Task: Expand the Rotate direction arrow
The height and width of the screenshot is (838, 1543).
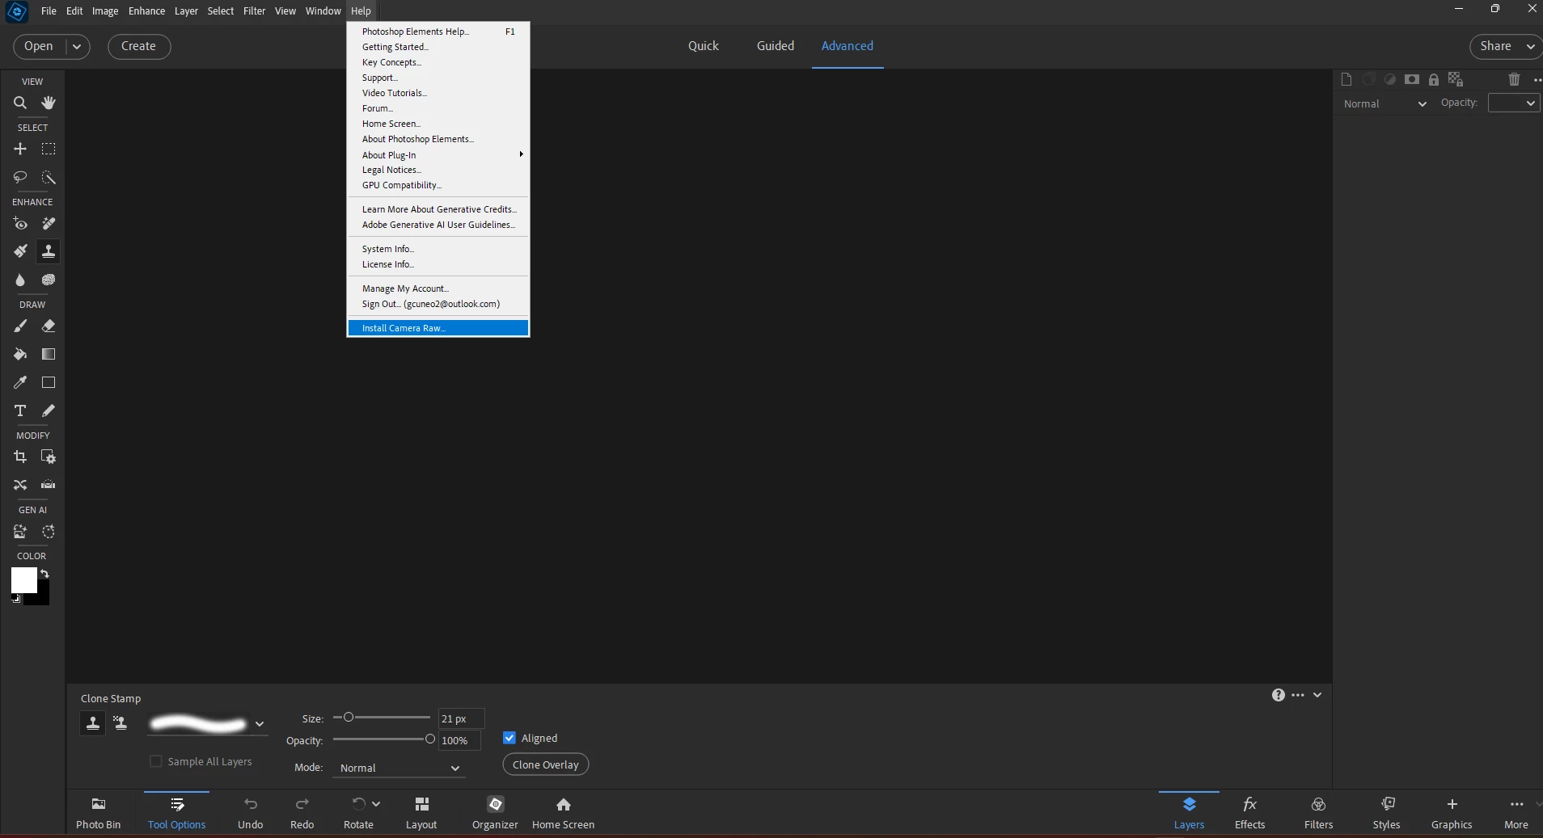Action: 376,804
